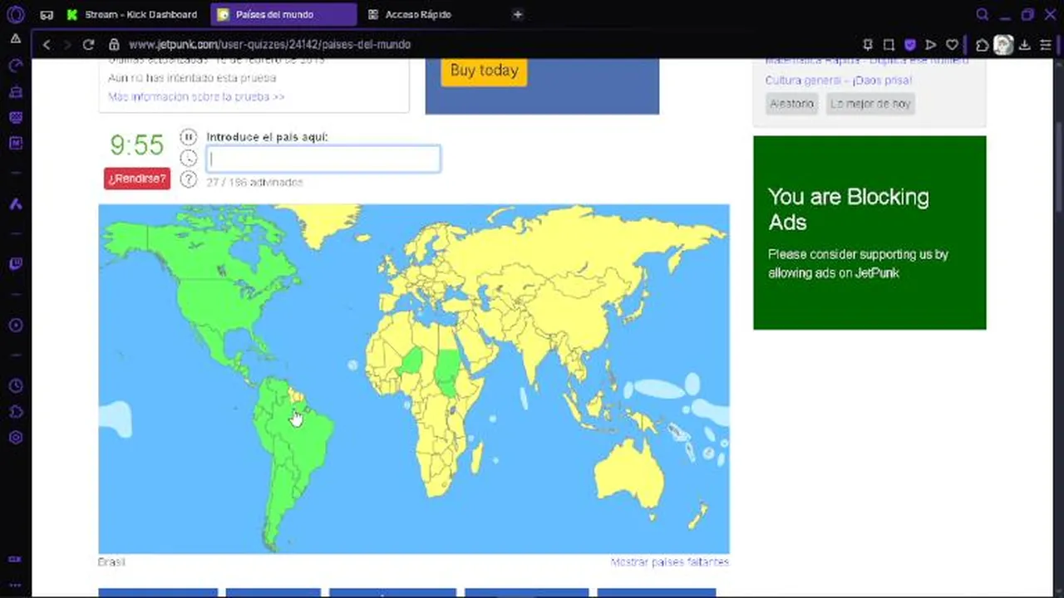Click the question mark help icon
Screen dimensions: 1064x598
(x=189, y=179)
